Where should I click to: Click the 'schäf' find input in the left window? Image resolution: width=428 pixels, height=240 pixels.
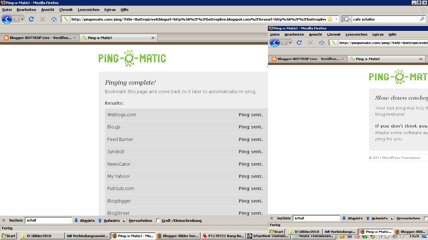coord(49,220)
